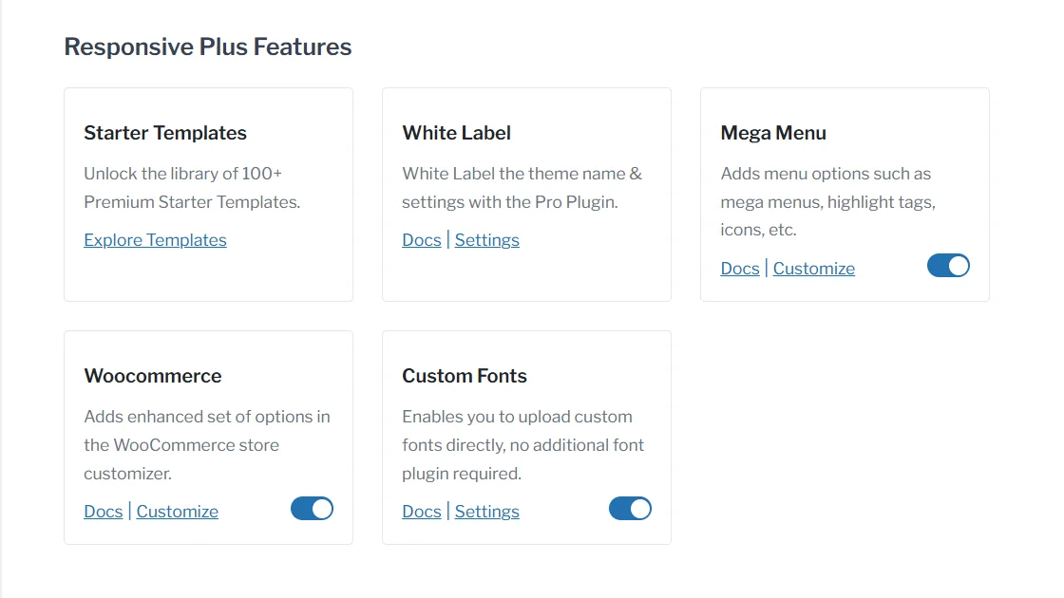View the Custom Fonts documentation
Viewport: 1064px width, 598px height.
pyautogui.click(x=422, y=512)
